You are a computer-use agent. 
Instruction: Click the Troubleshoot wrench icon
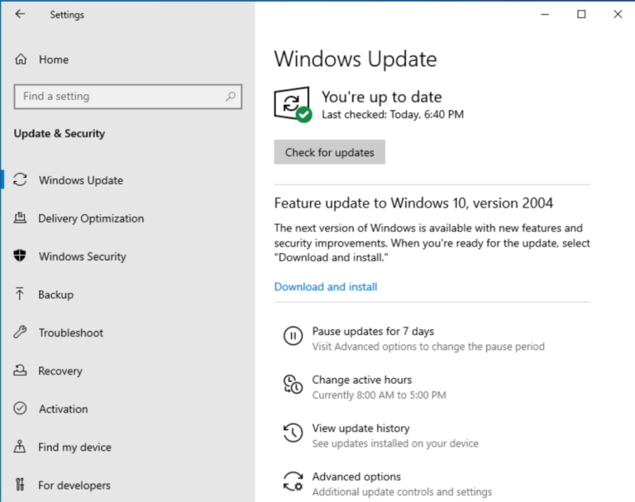20,332
